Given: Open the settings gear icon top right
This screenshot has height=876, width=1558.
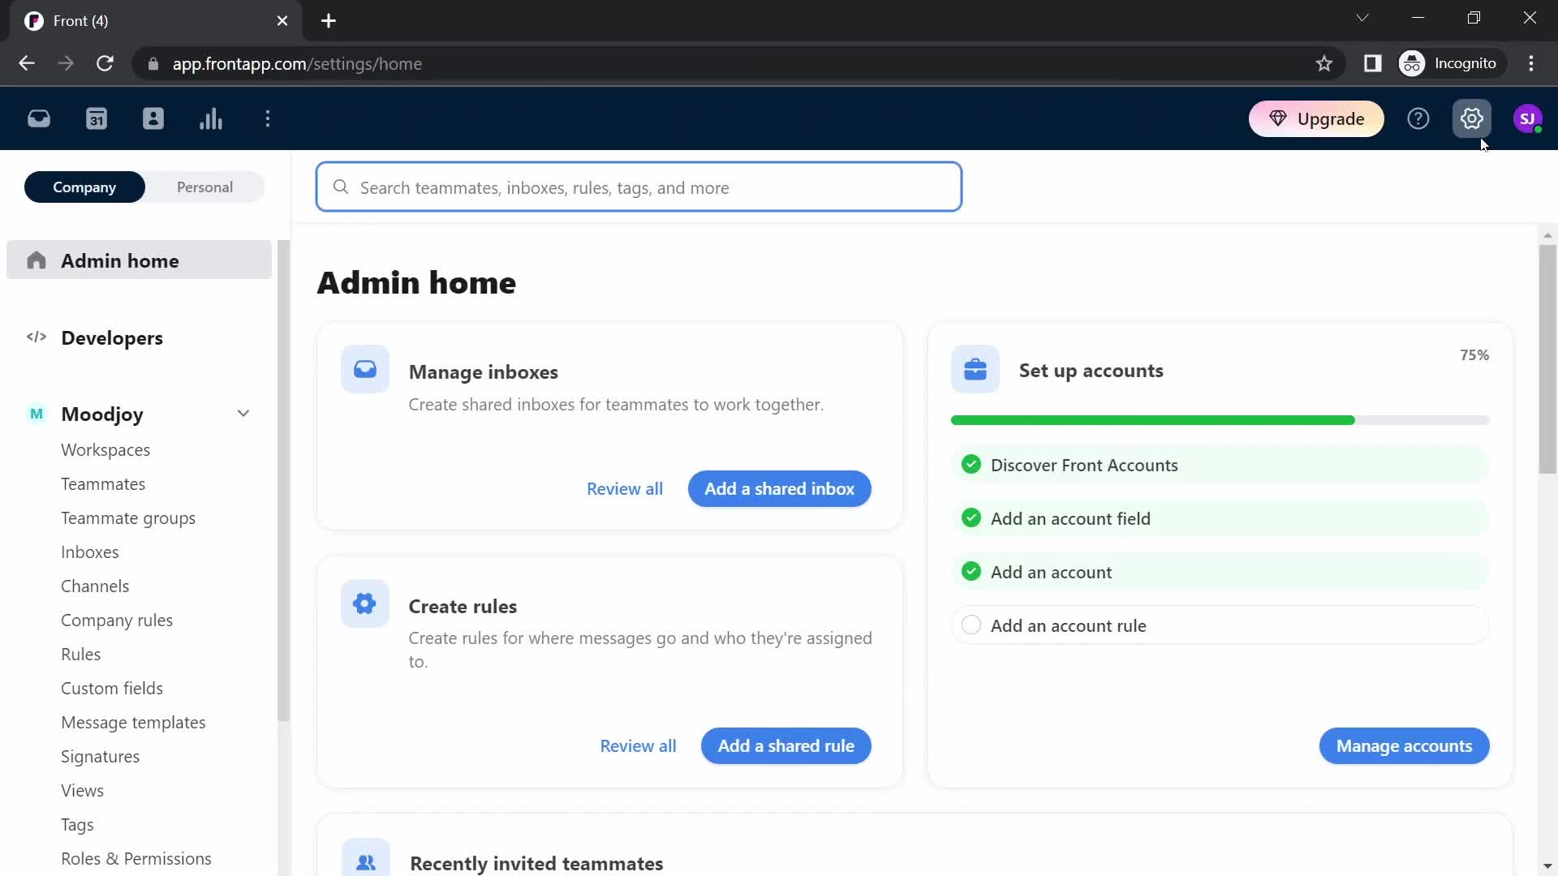Looking at the screenshot, I should click(x=1473, y=118).
